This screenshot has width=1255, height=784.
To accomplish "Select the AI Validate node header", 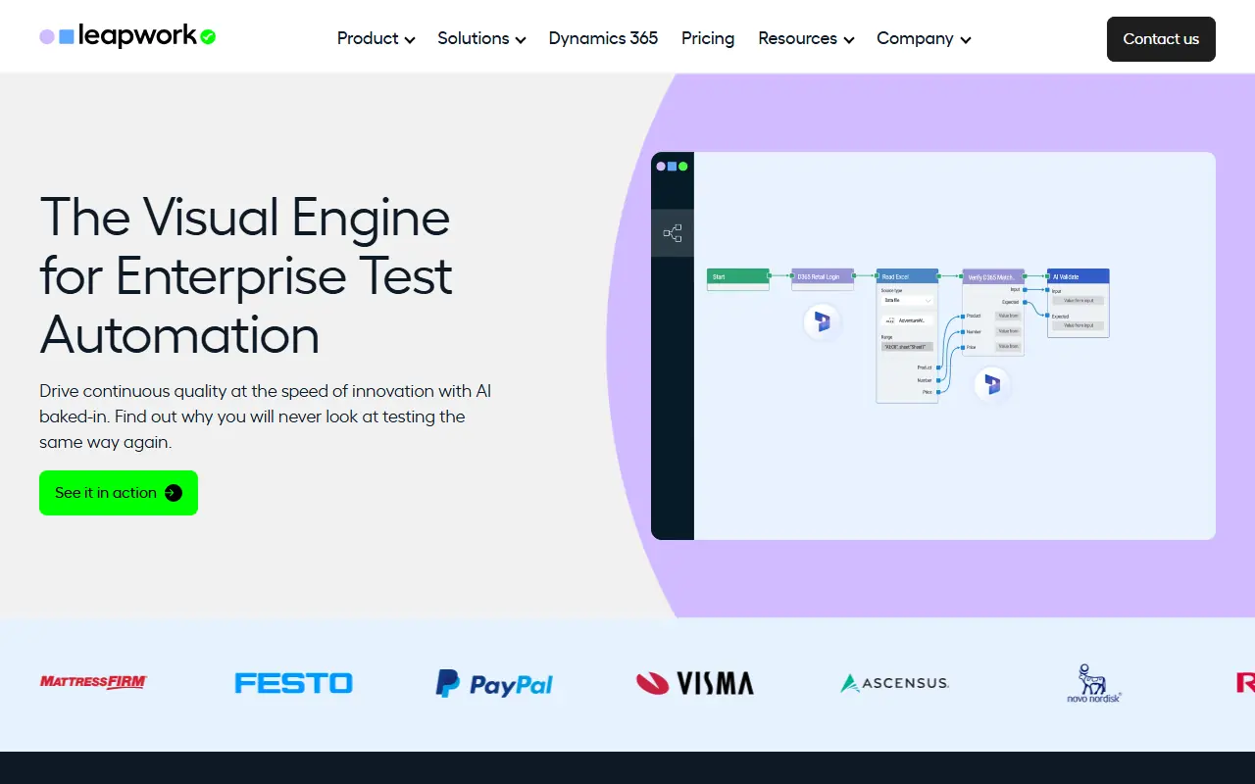I will (x=1078, y=276).
